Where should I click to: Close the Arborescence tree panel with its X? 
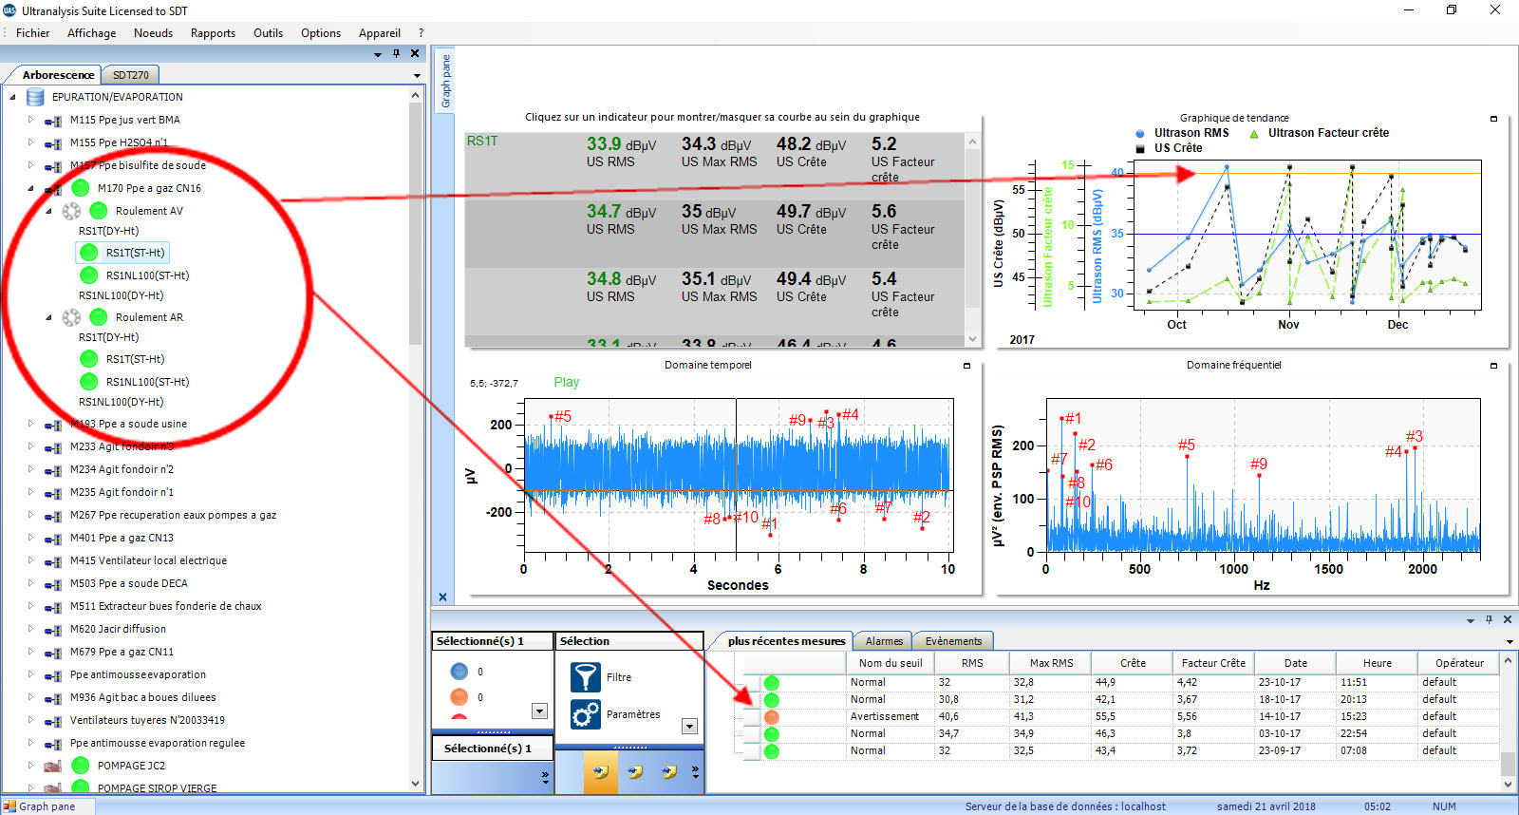pyautogui.click(x=415, y=53)
